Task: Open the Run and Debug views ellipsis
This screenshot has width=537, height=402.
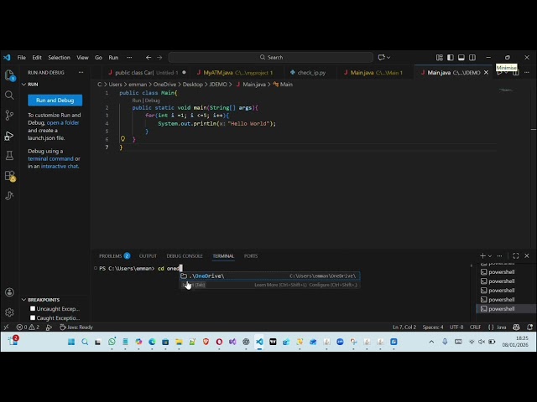Action: [81, 73]
